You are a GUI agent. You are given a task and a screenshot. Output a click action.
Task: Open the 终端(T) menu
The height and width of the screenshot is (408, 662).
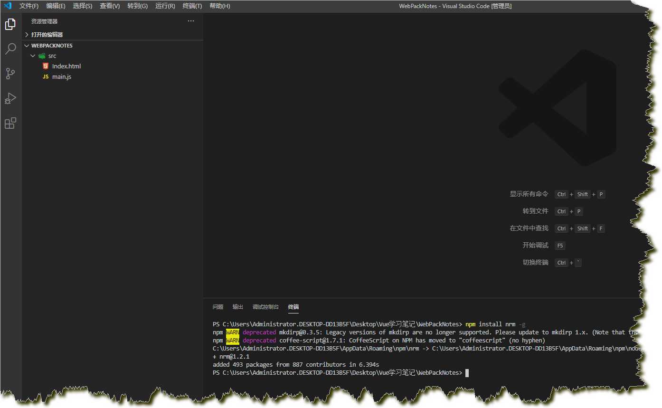pyautogui.click(x=192, y=6)
